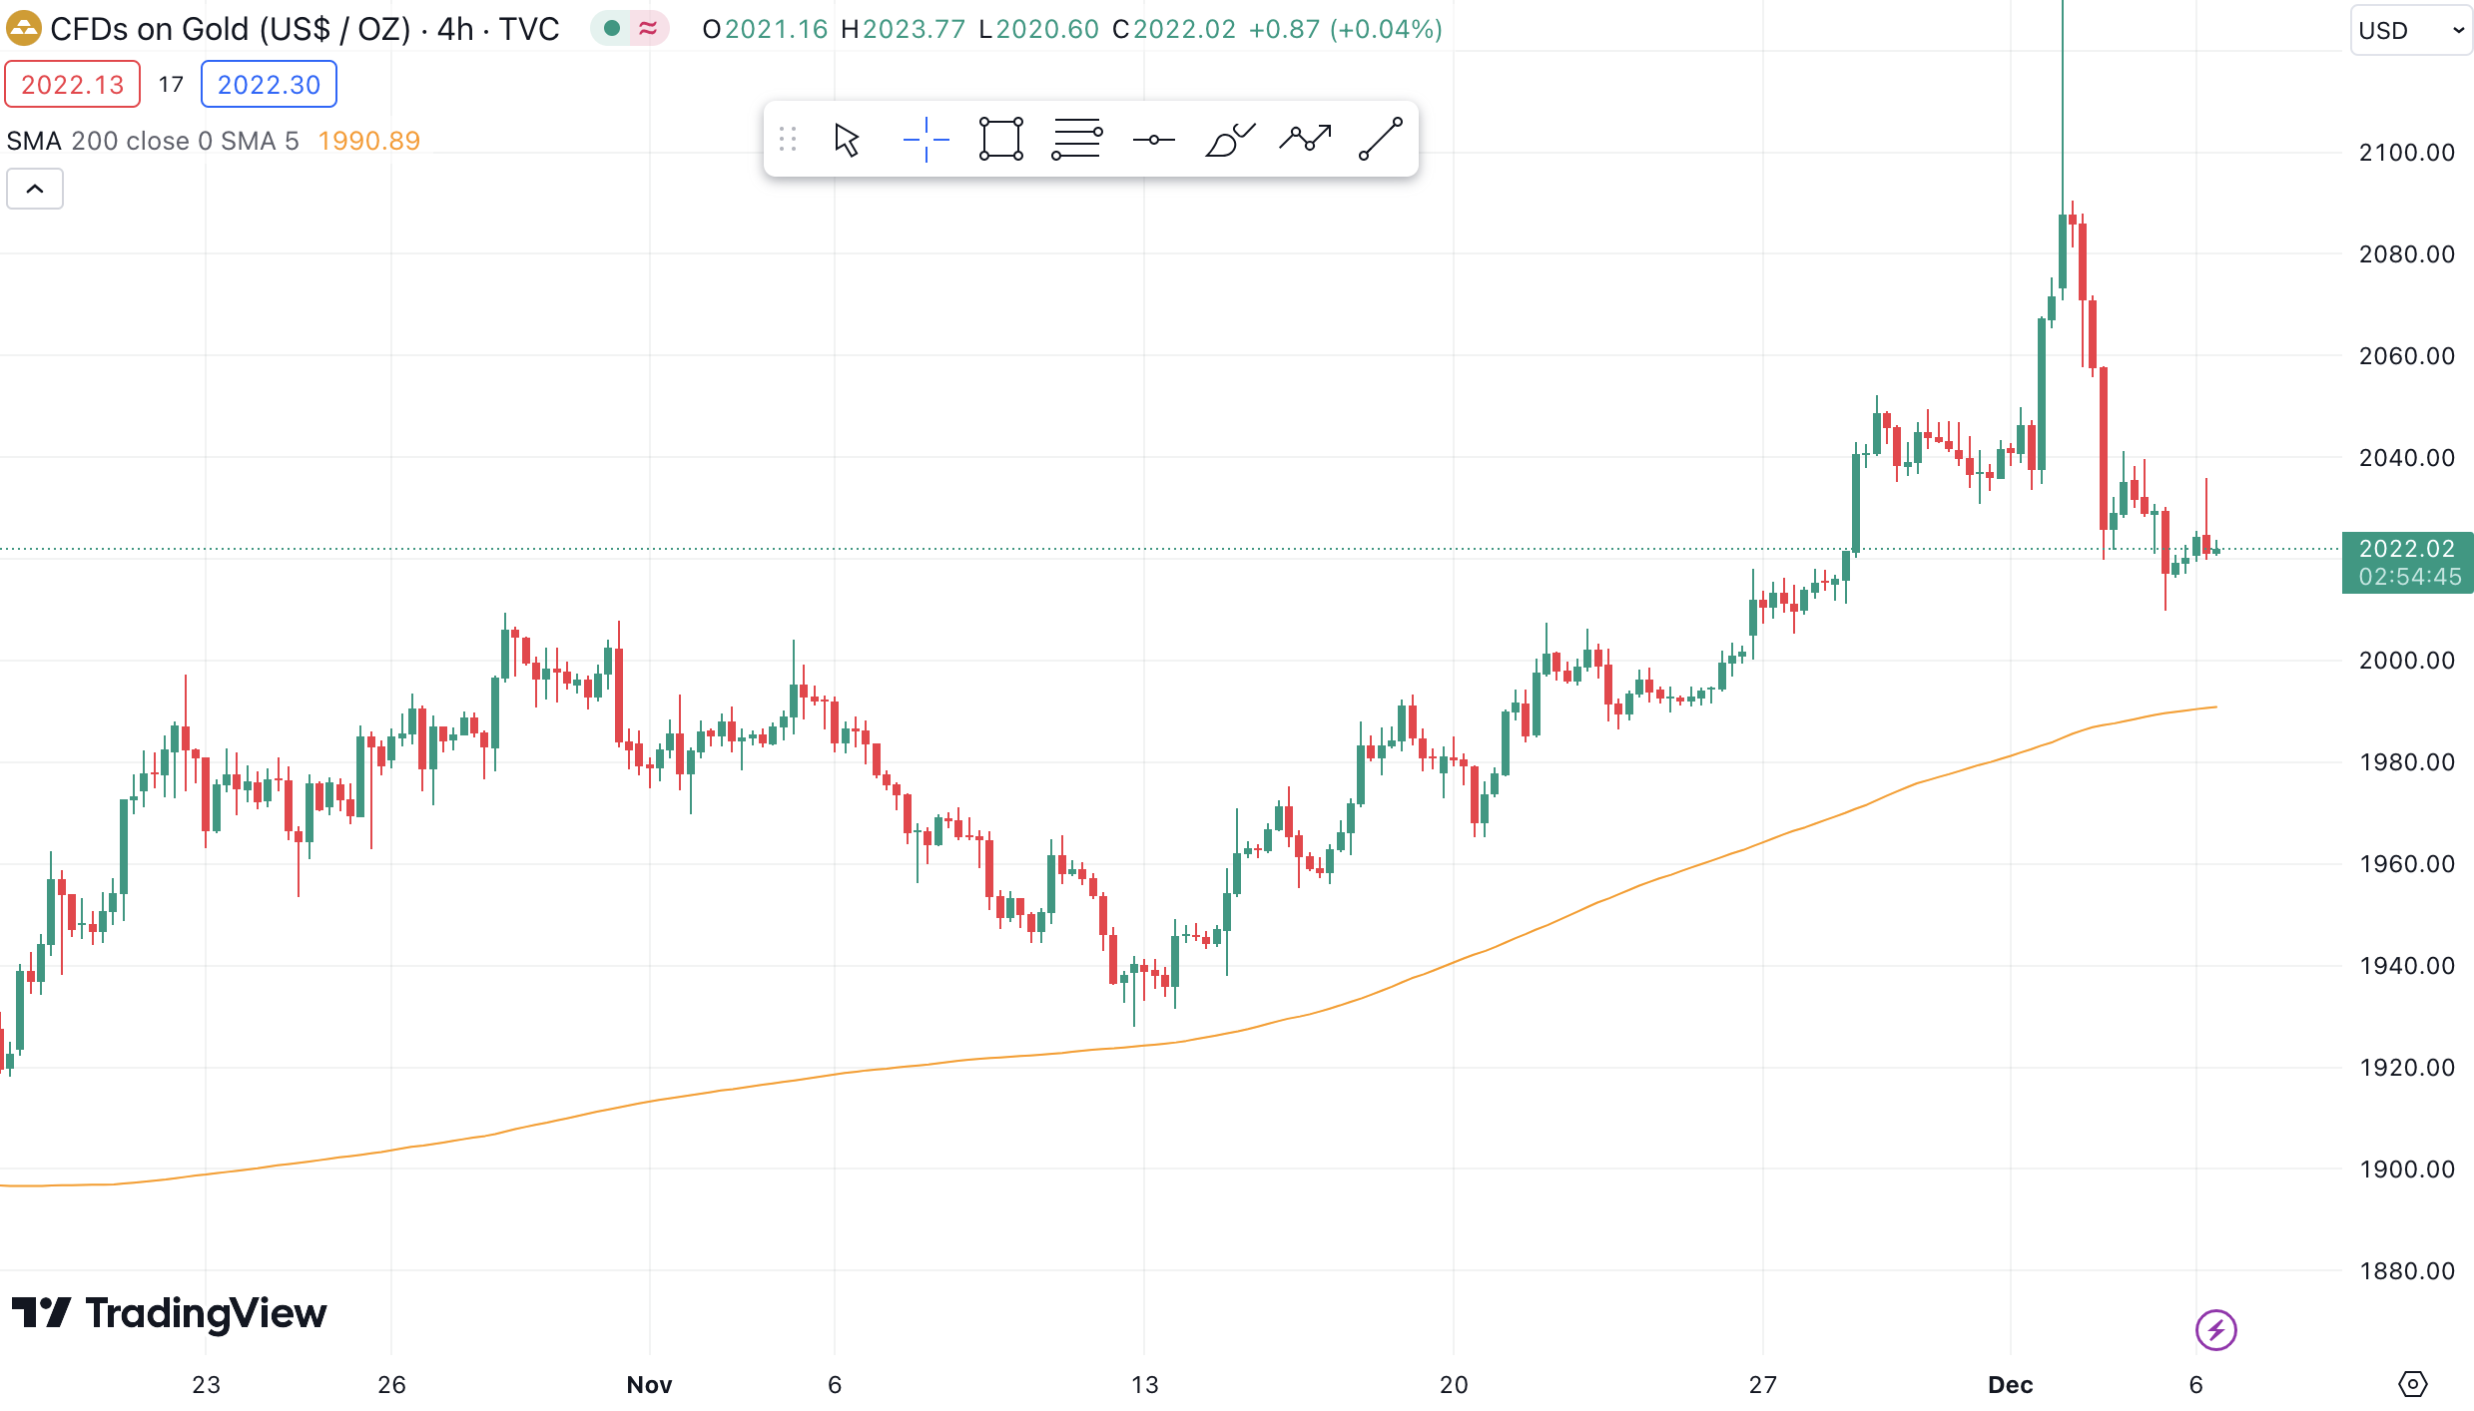Click the 23 date axis label
The width and height of the screenshot is (2474, 1411).
click(x=206, y=1385)
